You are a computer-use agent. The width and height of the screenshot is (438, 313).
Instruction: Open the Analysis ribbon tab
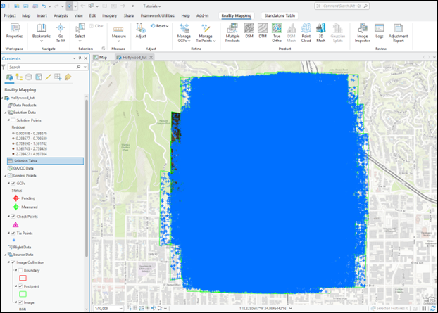[x=61, y=15]
